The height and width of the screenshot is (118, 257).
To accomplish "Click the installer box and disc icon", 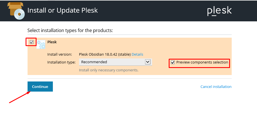I will click(16, 11).
